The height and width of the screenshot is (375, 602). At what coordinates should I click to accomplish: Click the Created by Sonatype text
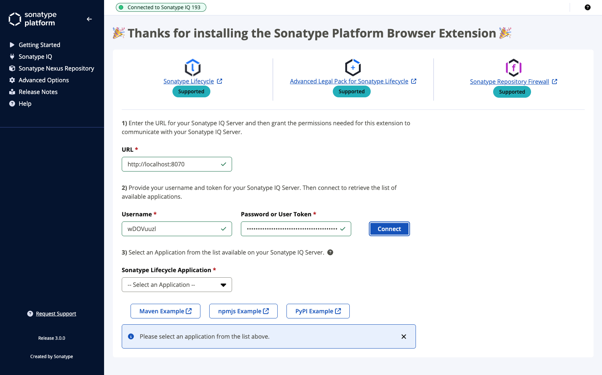(x=51, y=357)
